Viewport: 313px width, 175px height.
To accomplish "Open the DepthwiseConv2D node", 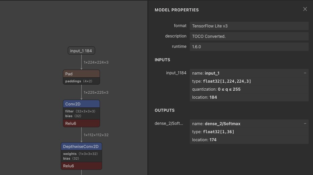I will (81, 147).
